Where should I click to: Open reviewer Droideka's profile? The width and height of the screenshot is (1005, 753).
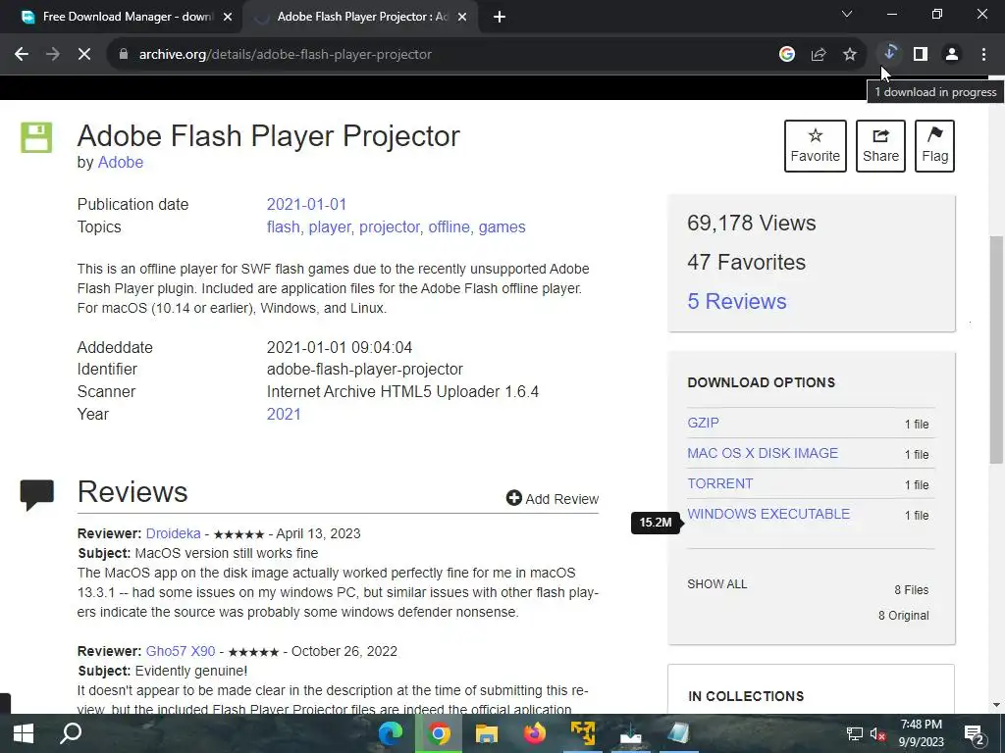coord(173,533)
